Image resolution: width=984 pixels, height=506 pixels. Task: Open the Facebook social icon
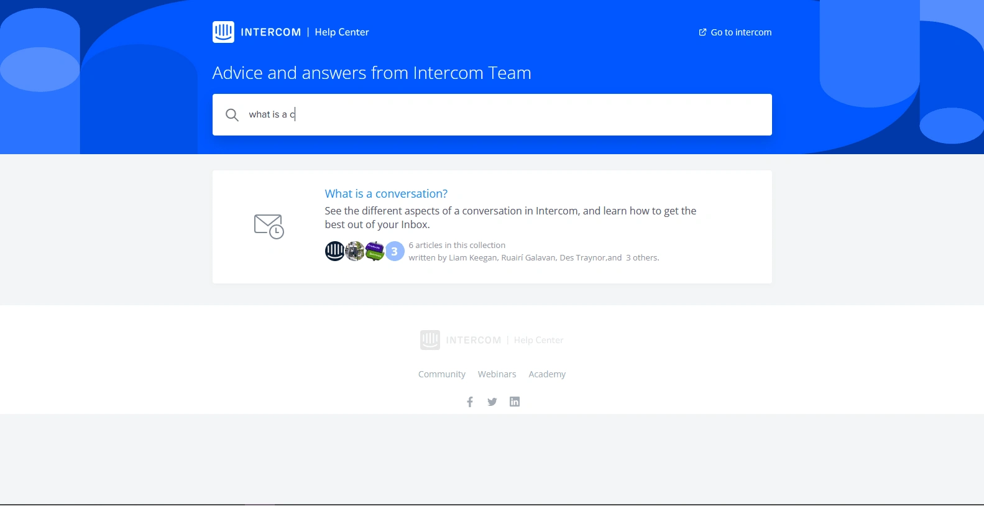(x=470, y=402)
